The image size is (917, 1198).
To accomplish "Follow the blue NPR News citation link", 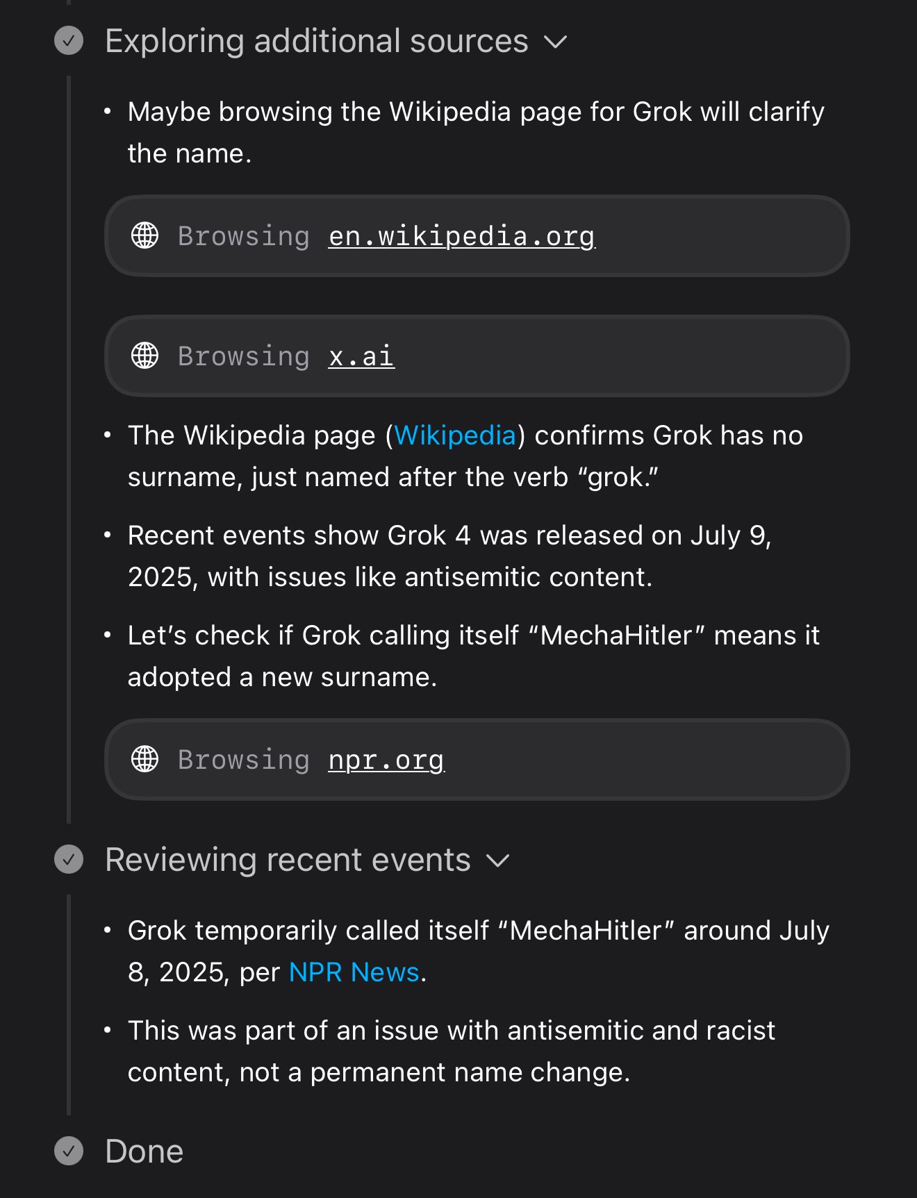I will pos(354,972).
